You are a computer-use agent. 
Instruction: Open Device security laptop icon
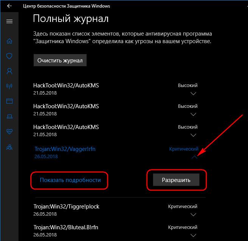tap(9, 117)
